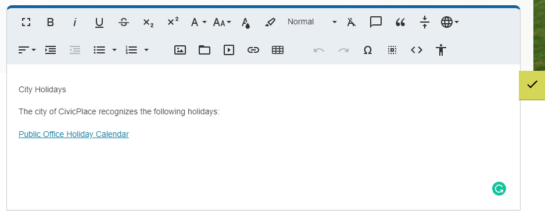Redo last edit
The height and width of the screenshot is (213, 545).
(343, 50)
